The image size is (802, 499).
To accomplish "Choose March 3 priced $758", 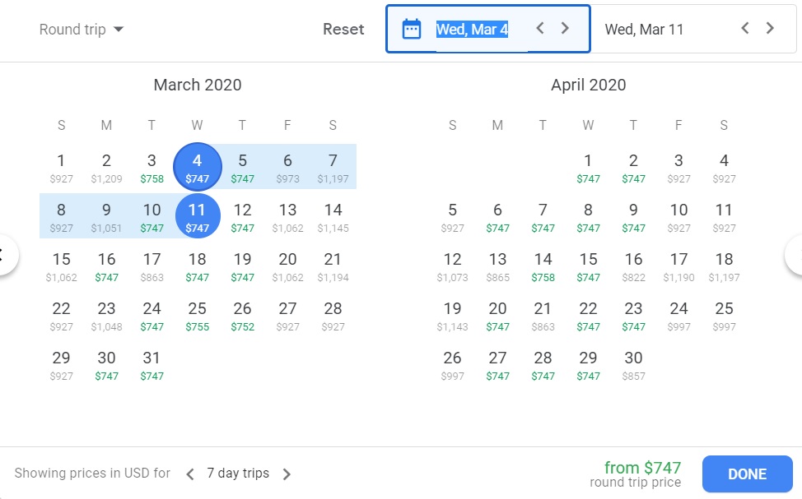I will 152,168.
